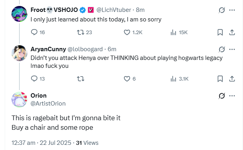Expand three-dot menu on AryanCunny's tweet

[x=232, y=49]
